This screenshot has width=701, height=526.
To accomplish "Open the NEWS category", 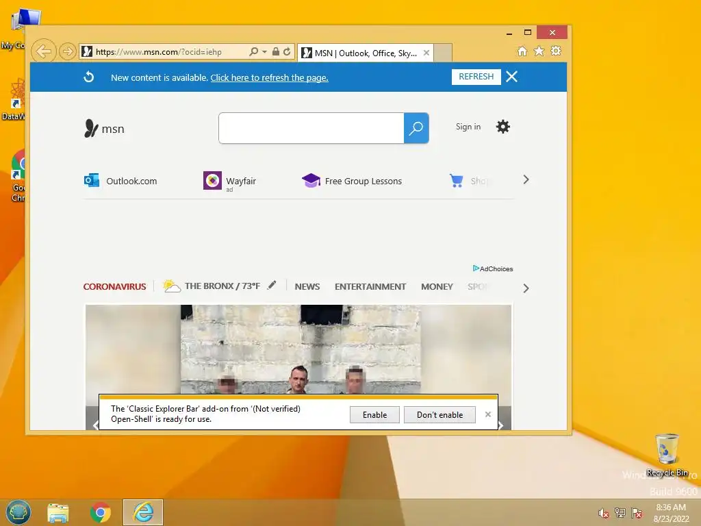I will click(307, 287).
